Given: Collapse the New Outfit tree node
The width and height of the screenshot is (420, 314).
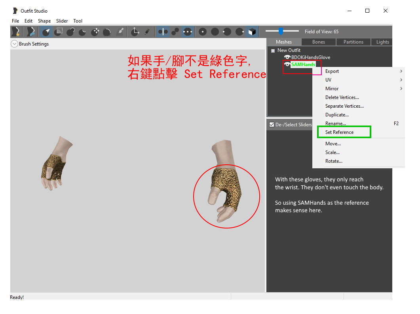Looking at the screenshot, I should pyautogui.click(x=273, y=51).
